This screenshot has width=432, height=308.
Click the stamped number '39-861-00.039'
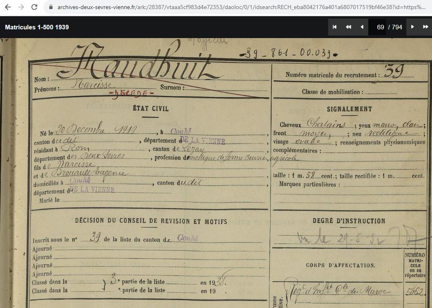[288, 53]
